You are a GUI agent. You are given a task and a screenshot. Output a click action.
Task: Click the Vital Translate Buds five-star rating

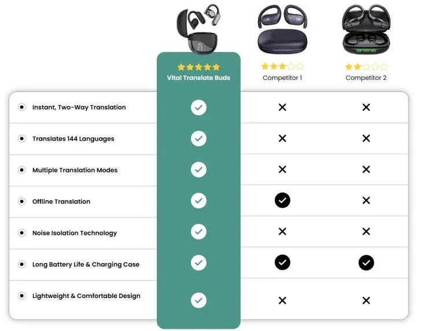[198, 67]
